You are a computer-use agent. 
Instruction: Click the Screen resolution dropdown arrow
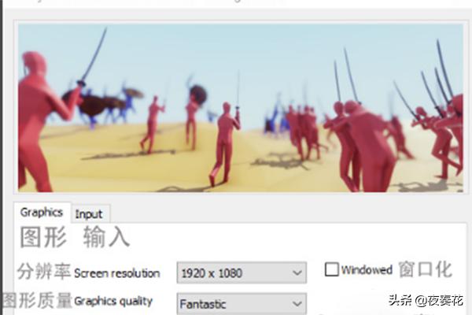pos(297,273)
